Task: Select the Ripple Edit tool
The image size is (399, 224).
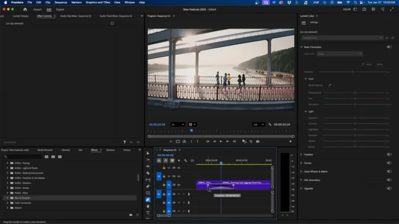Action: pos(148,167)
